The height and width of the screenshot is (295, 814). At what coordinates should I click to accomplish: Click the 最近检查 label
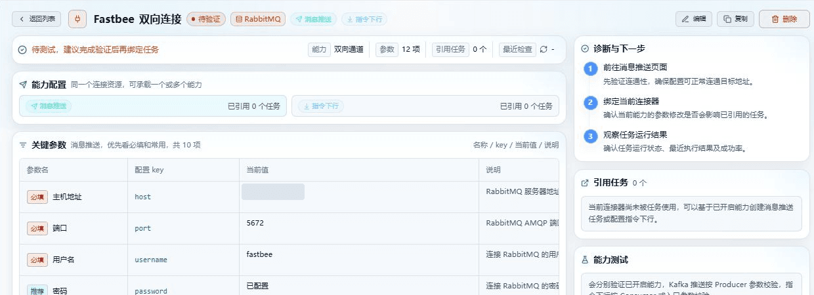click(x=517, y=49)
